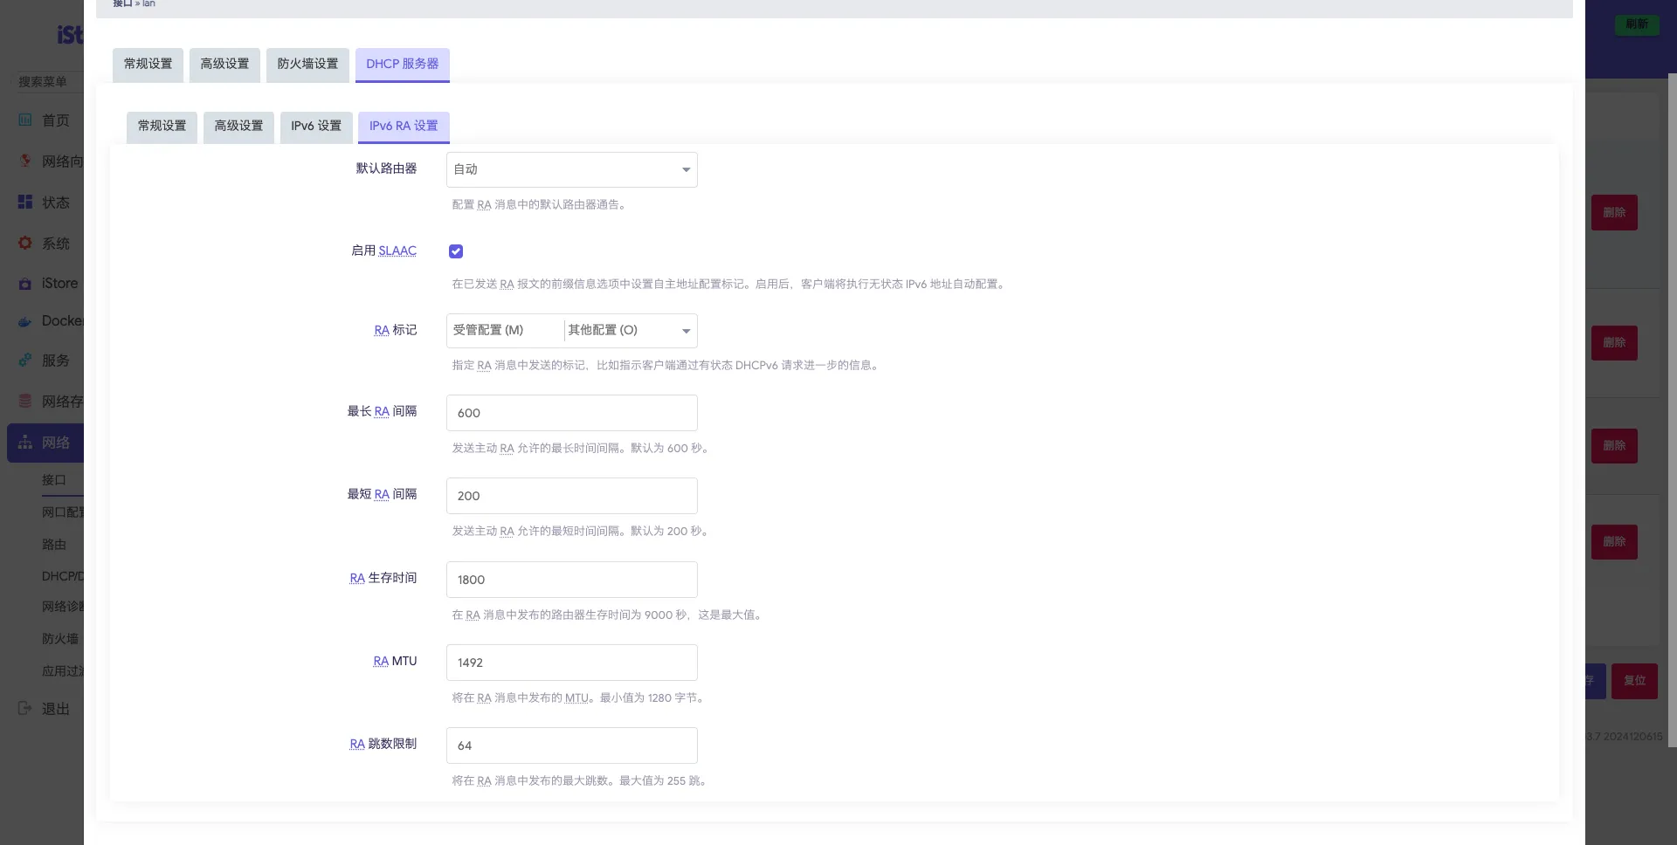Click the RA 跳数限制 field showing 64
The width and height of the screenshot is (1677, 845).
[x=571, y=745]
